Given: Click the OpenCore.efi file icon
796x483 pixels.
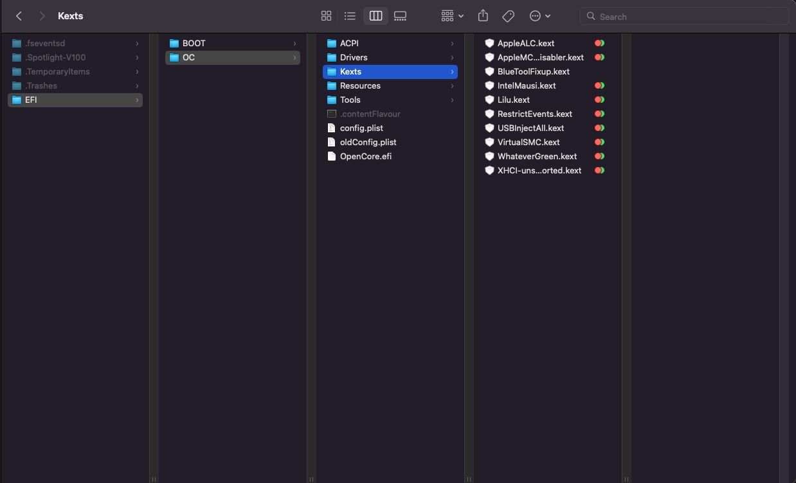Looking at the screenshot, I should pos(332,156).
